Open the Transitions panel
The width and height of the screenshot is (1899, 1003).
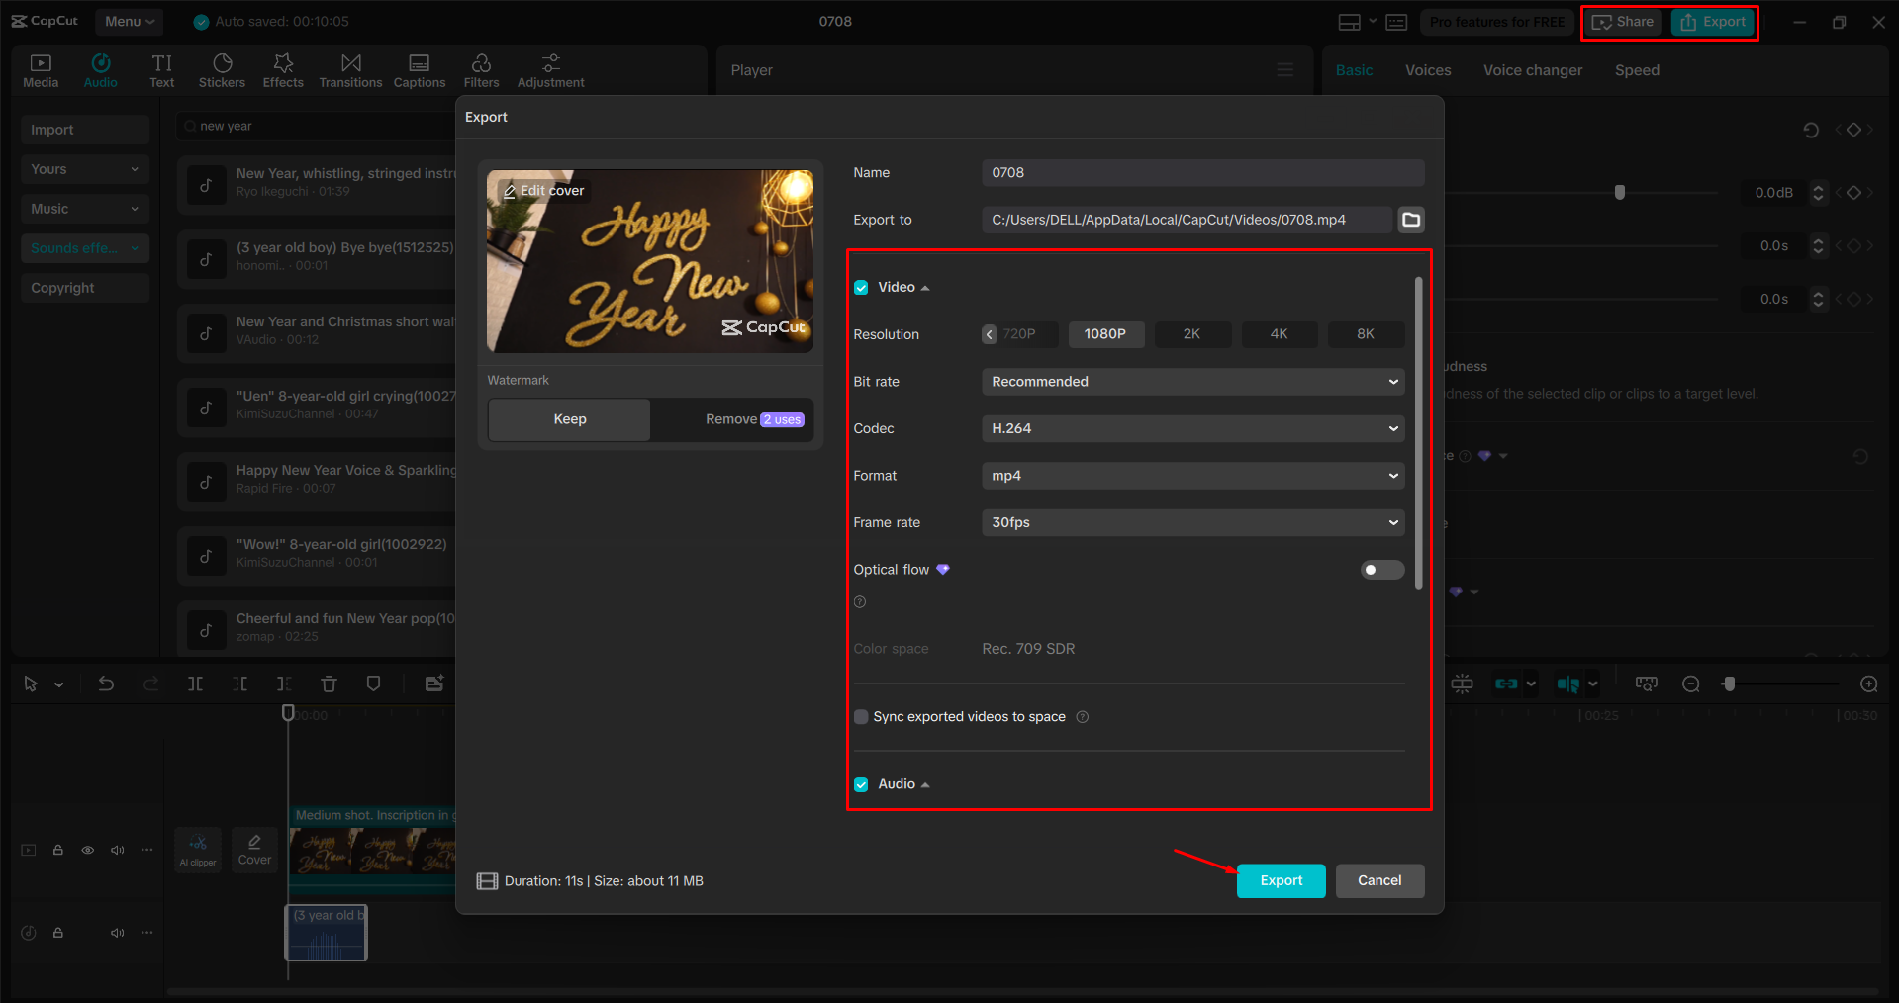[350, 70]
